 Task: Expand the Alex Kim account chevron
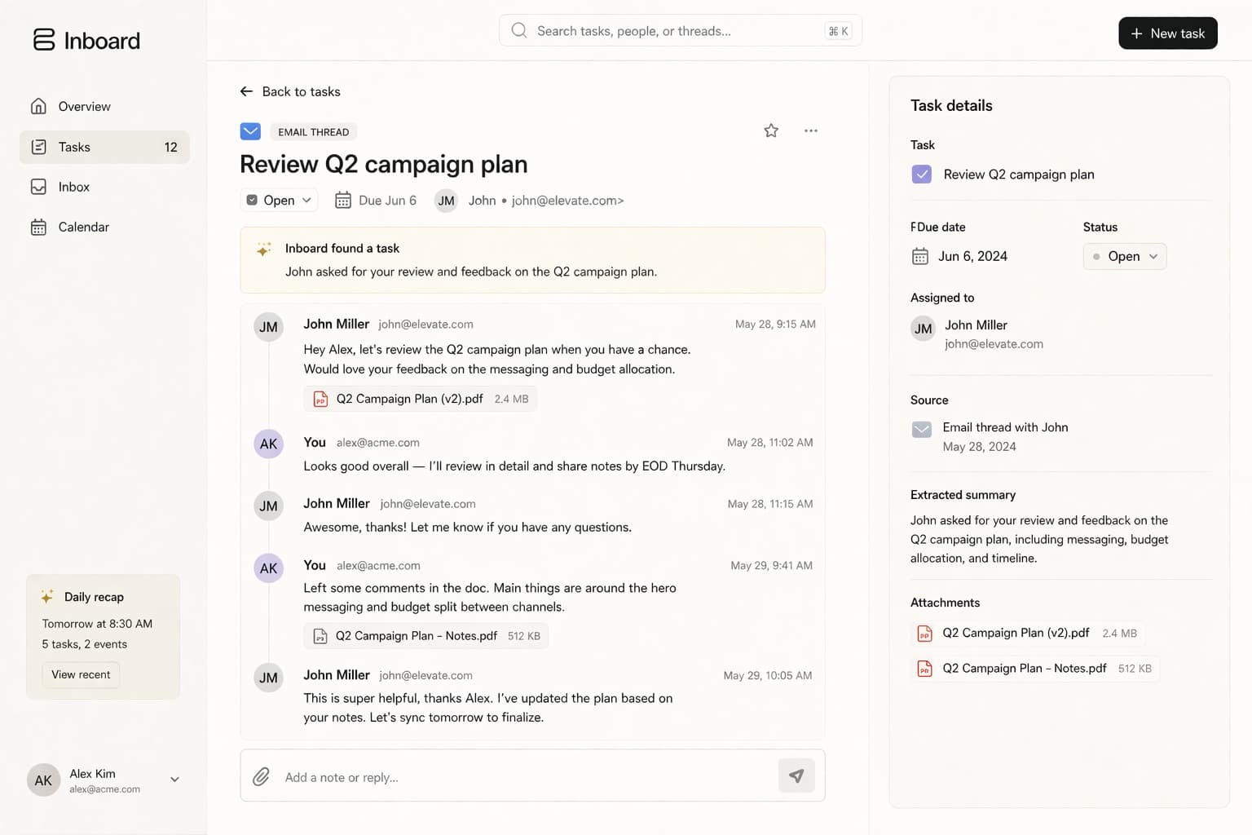click(174, 780)
